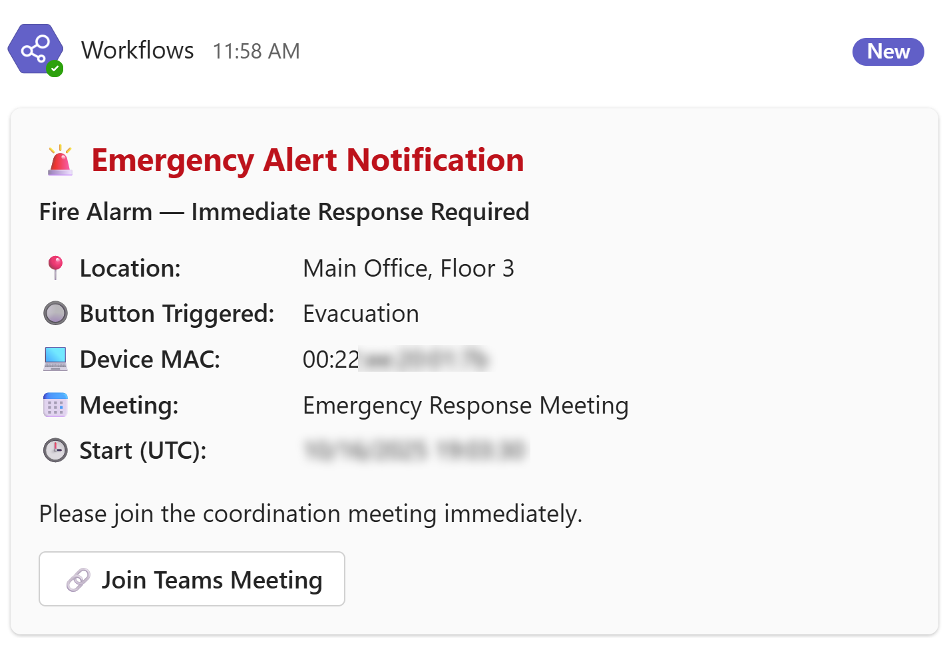This screenshot has width=945, height=649.
Task: Click the 11:58 AM message timestamp
Action: [256, 51]
